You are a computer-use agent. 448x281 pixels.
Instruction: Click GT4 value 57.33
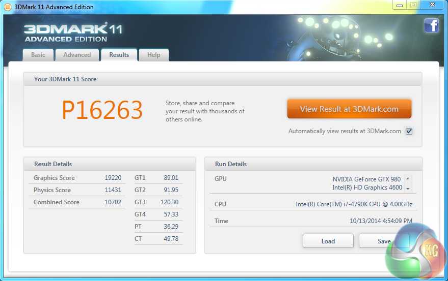(x=171, y=214)
